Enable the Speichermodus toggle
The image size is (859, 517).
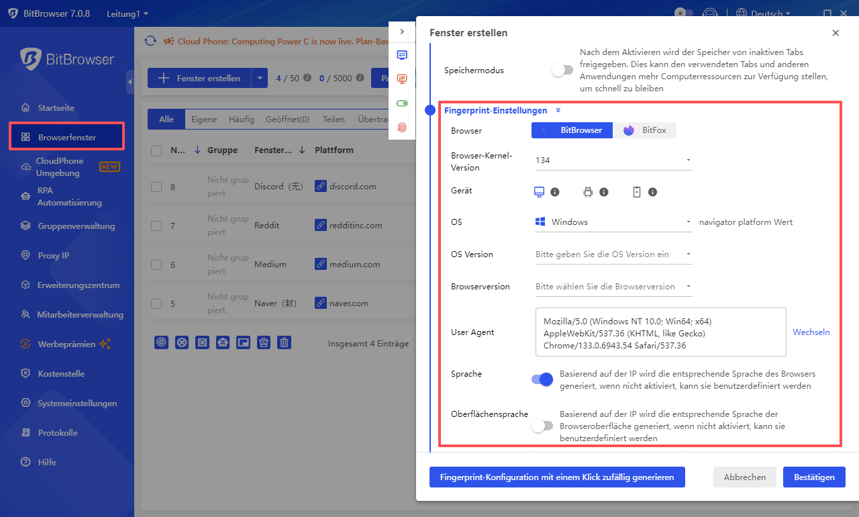[562, 69]
